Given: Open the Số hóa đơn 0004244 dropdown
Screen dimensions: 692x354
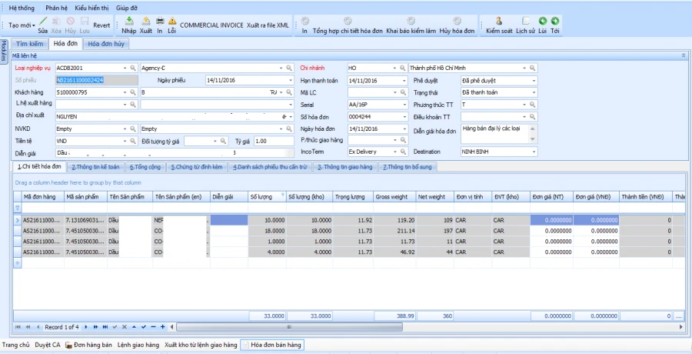Looking at the screenshot, I should pos(404,117).
